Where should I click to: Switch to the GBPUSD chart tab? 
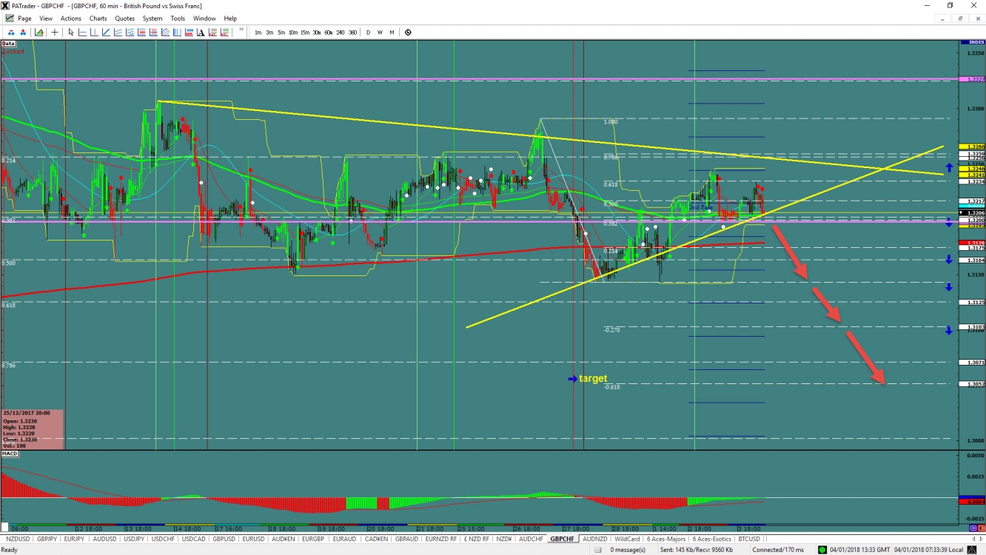pos(224,539)
